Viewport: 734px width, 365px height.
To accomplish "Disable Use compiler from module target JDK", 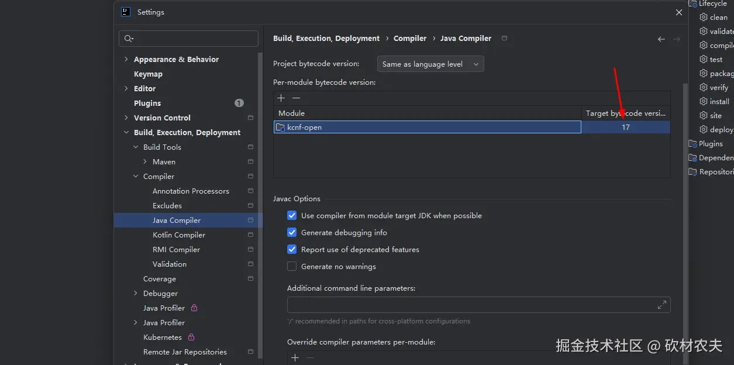I will click(292, 216).
